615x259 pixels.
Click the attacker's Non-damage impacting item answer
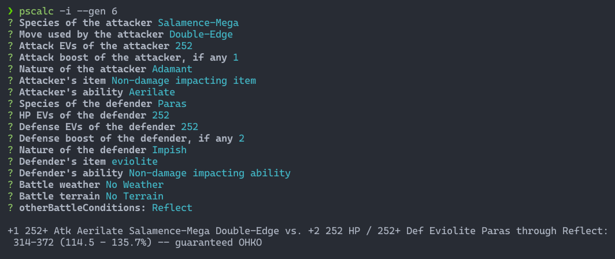coord(183,80)
